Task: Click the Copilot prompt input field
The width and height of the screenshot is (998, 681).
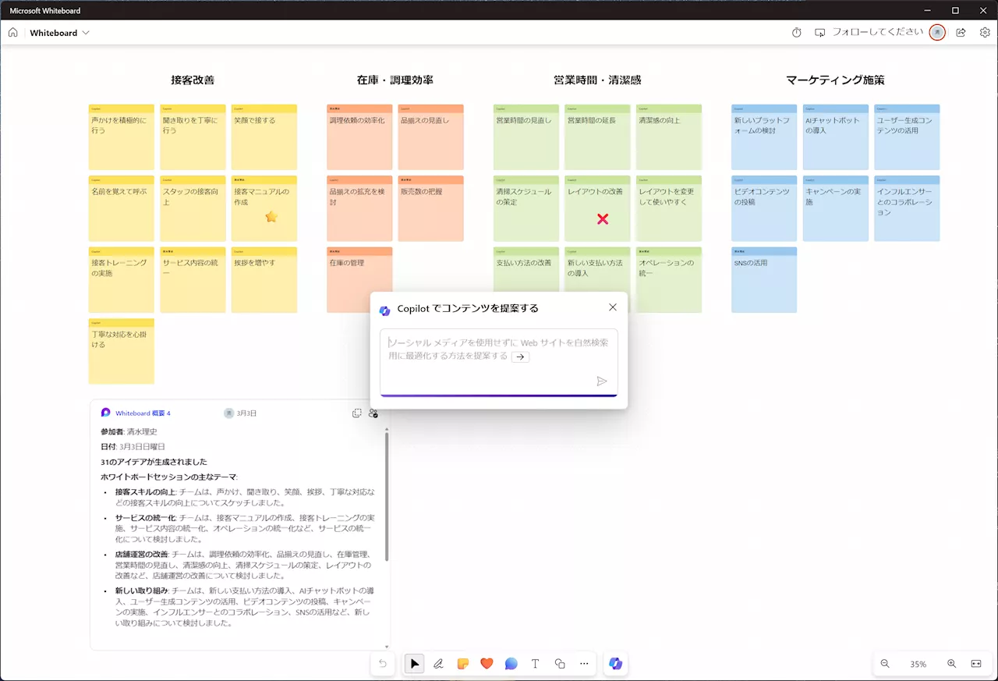Action: pyautogui.click(x=499, y=362)
